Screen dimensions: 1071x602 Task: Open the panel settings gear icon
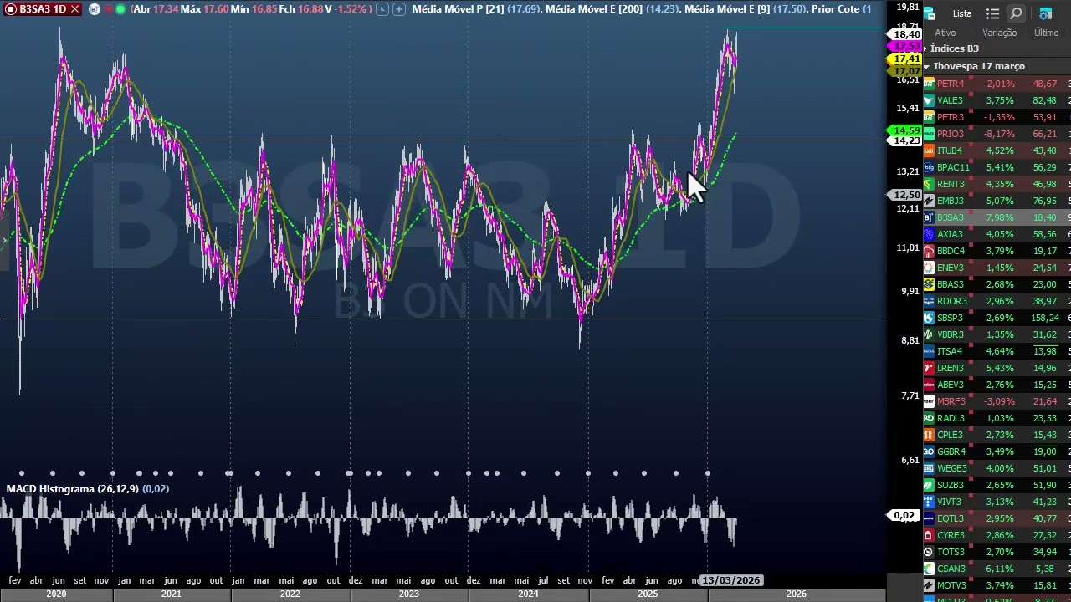(x=1045, y=13)
